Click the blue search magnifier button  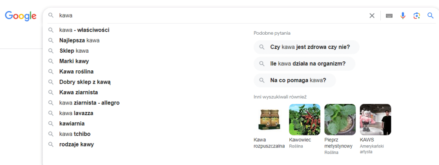430,16
